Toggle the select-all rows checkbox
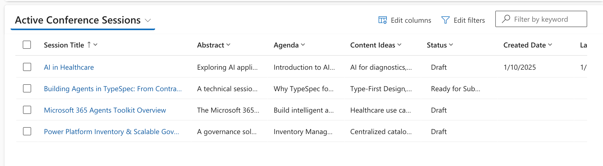603x166 pixels. click(27, 45)
